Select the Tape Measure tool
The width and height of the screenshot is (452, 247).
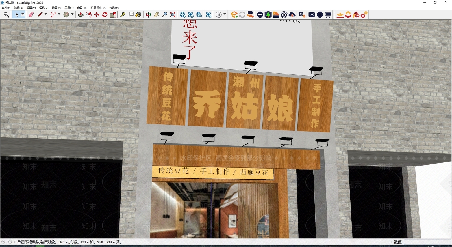point(123,15)
